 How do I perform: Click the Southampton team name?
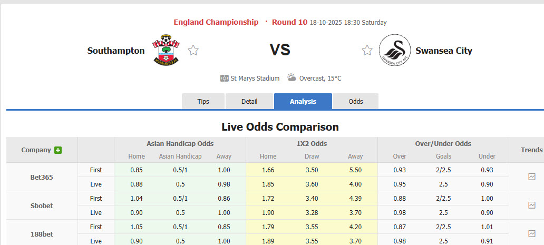[116, 51]
